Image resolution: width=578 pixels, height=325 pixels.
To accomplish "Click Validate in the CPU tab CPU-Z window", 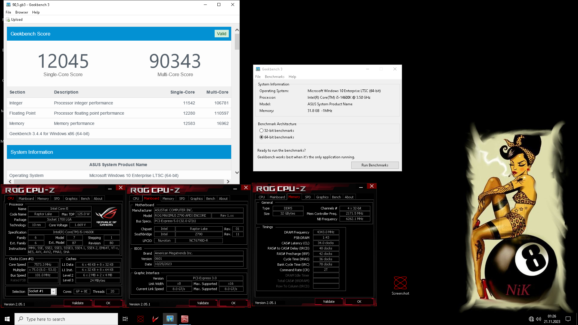I will pos(78,303).
